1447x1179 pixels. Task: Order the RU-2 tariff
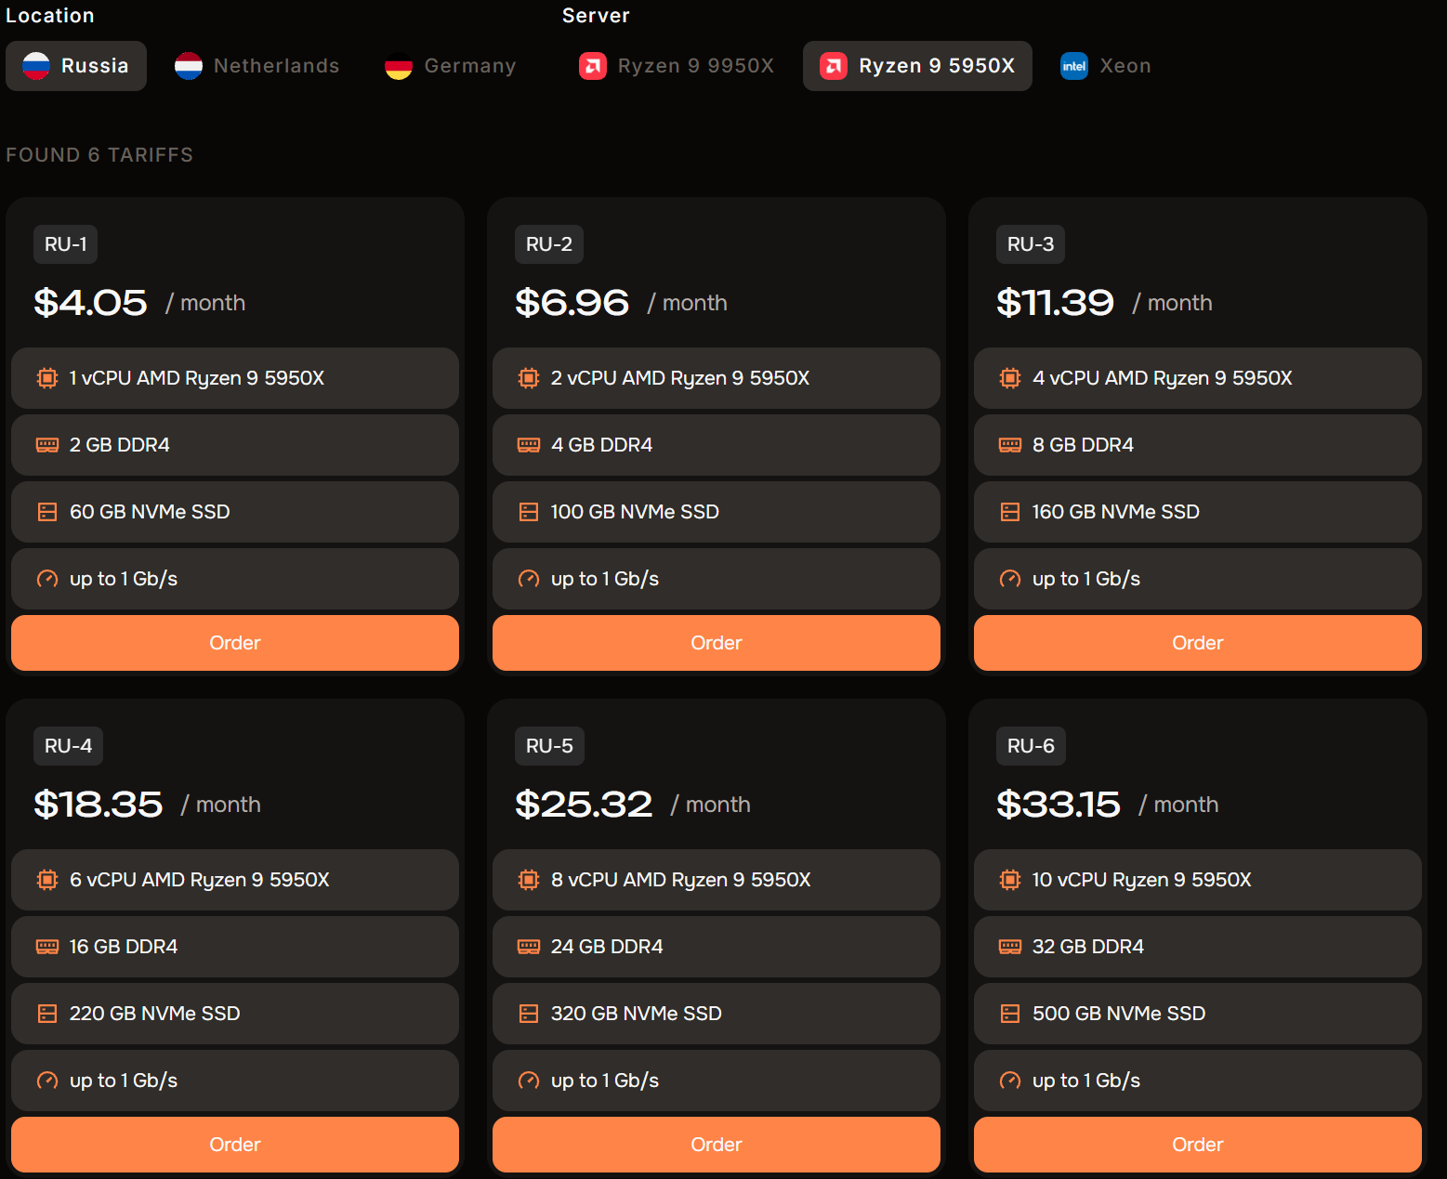pos(717,643)
